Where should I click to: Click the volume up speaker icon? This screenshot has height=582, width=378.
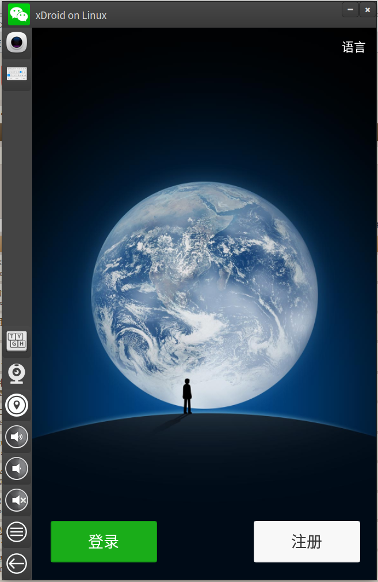tap(17, 437)
